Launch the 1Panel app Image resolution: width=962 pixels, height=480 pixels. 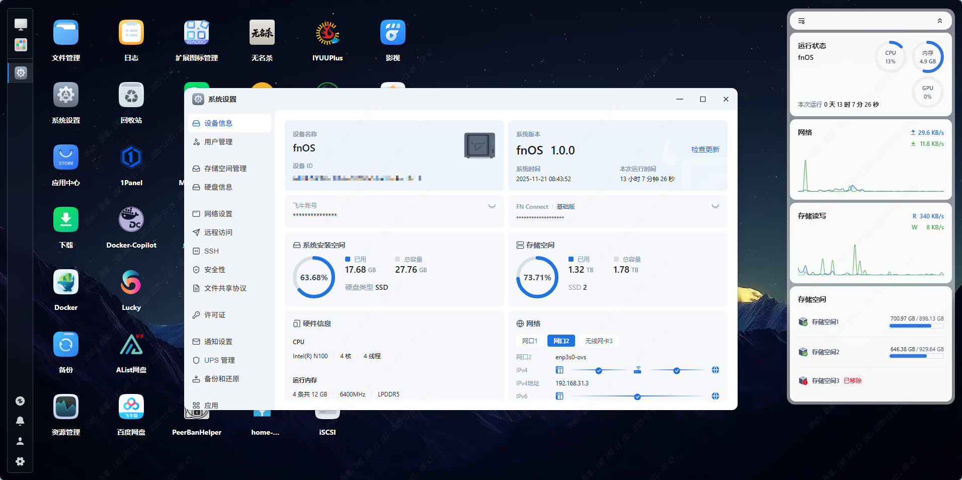click(131, 157)
